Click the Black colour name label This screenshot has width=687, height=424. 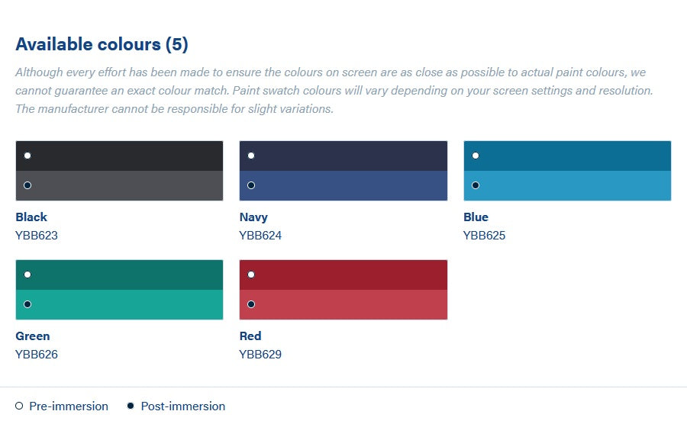(31, 217)
